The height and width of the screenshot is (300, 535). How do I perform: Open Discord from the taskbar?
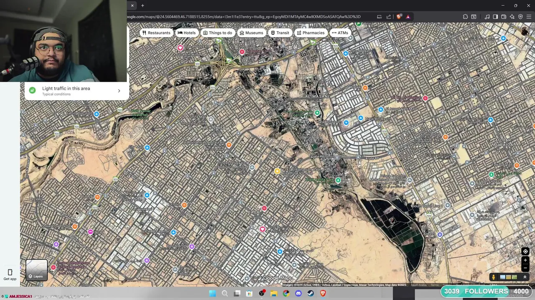298,293
